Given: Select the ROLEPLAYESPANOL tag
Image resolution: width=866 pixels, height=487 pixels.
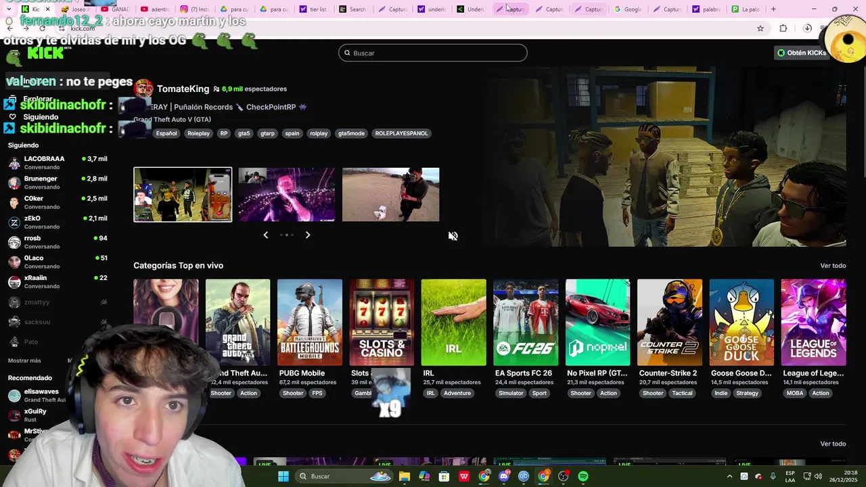Looking at the screenshot, I should pyautogui.click(x=401, y=133).
